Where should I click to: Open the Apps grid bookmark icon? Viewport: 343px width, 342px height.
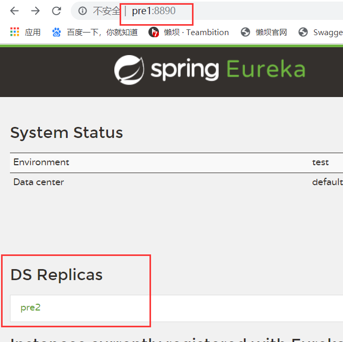[x=15, y=32]
